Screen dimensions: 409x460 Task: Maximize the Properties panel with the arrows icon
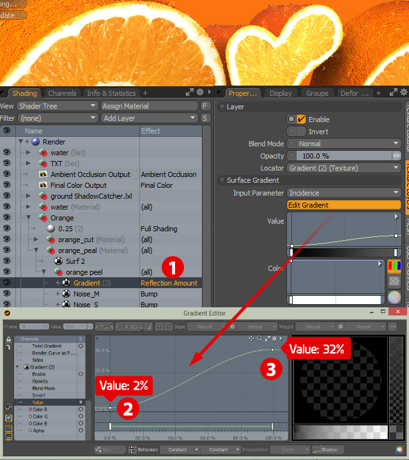pos(394,93)
